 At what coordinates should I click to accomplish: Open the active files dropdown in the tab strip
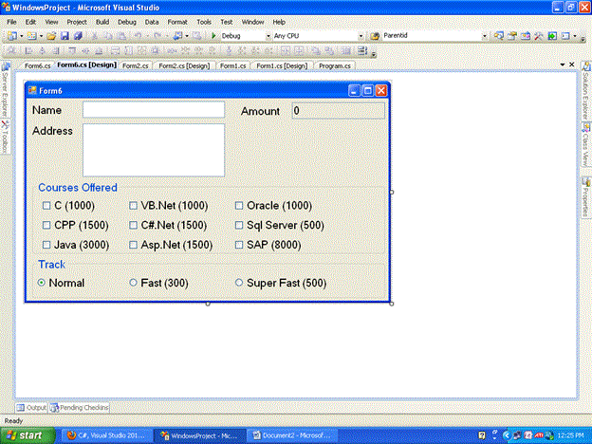pos(563,65)
